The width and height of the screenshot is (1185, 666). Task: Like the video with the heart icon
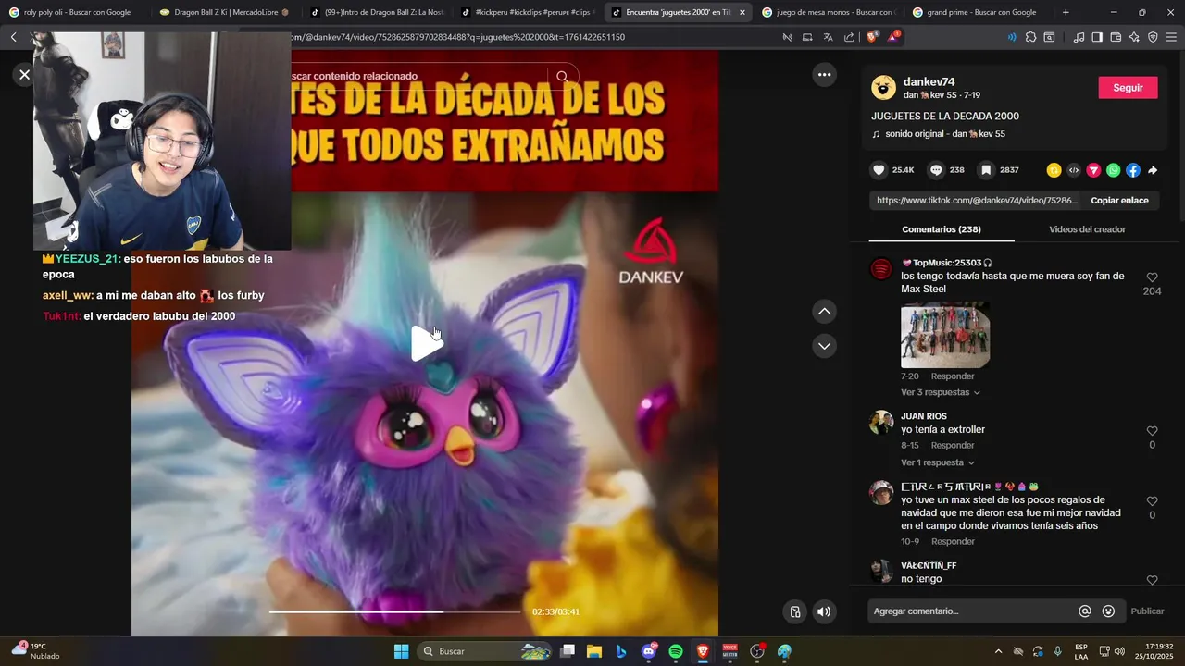[879, 170]
